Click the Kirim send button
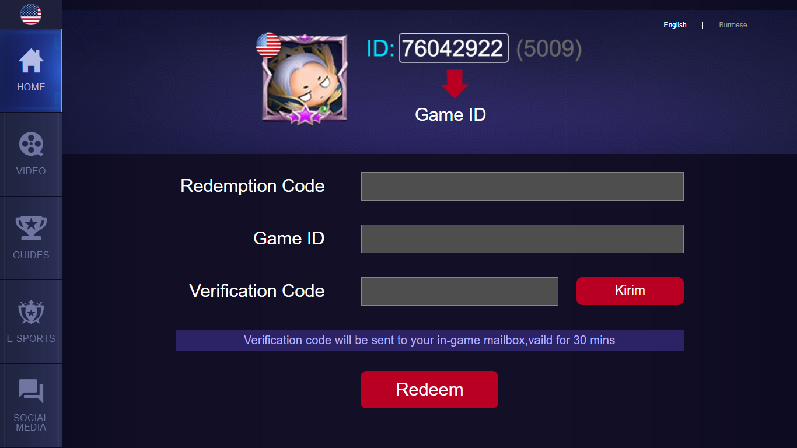This screenshot has height=448, width=797. pyautogui.click(x=630, y=291)
